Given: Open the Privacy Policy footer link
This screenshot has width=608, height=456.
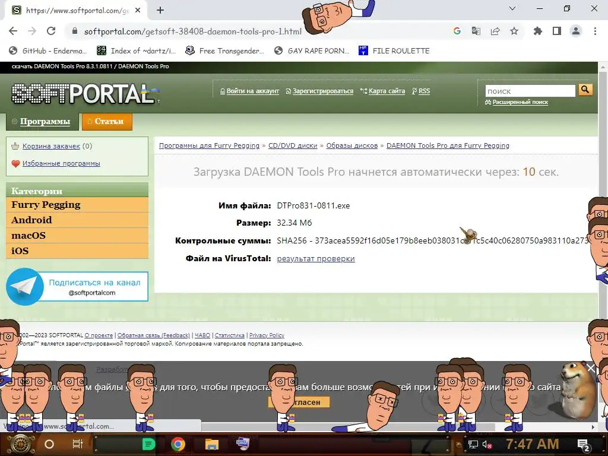Looking at the screenshot, I should 267,335.
